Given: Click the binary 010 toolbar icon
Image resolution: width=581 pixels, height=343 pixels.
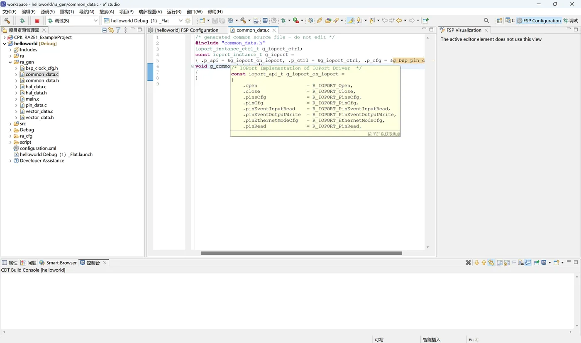Looking at the screenshot, I should tap(256, 20).
